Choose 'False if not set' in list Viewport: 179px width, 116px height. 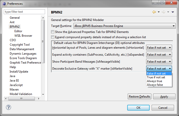pos(159,74)
